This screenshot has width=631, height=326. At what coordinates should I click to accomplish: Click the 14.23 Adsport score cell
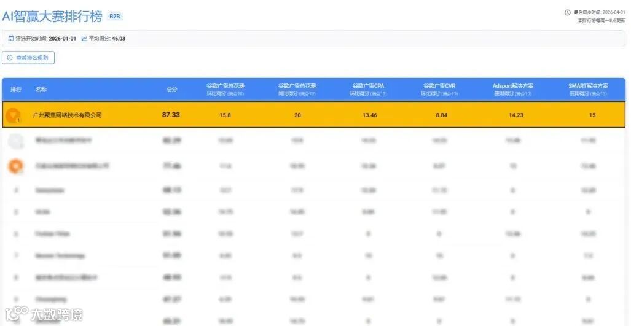516,115
